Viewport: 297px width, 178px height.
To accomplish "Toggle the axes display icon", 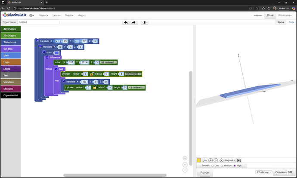I will [x=204, y=160].
